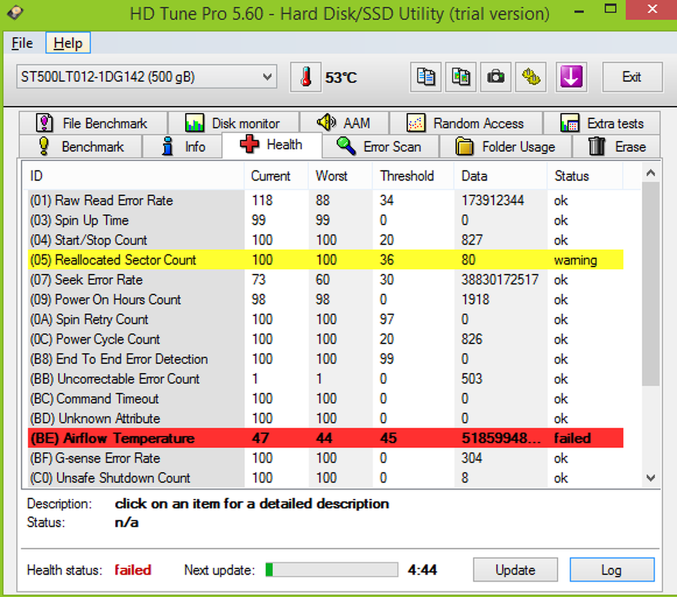Click the HD Tune app icon in title bar
The height and width of the screenshot is (597, 677).
pyautogui.click(x=16, y=13)
